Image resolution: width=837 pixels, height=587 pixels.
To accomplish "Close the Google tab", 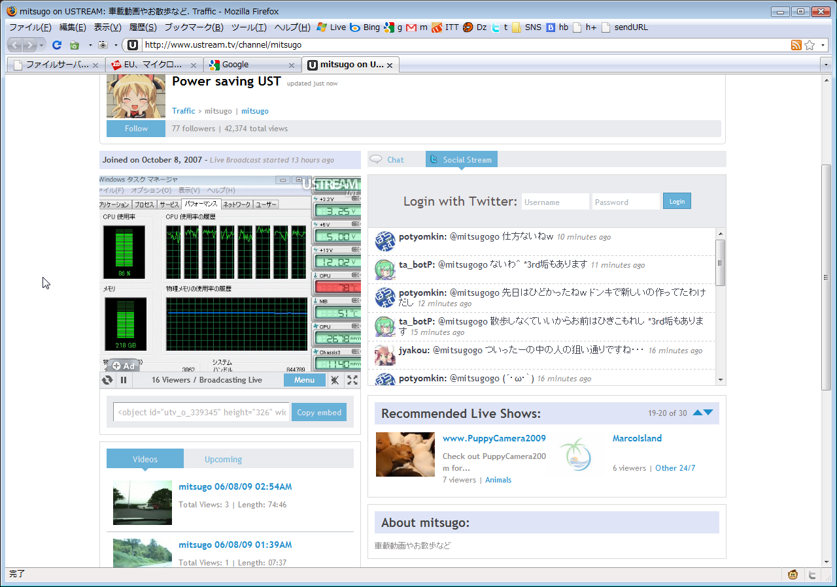I will point(292,65).
